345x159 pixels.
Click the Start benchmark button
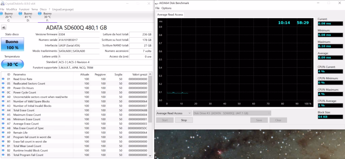[x=165, y=120]
